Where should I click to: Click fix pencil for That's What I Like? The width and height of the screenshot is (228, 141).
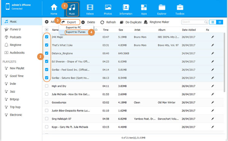[212, 45]
